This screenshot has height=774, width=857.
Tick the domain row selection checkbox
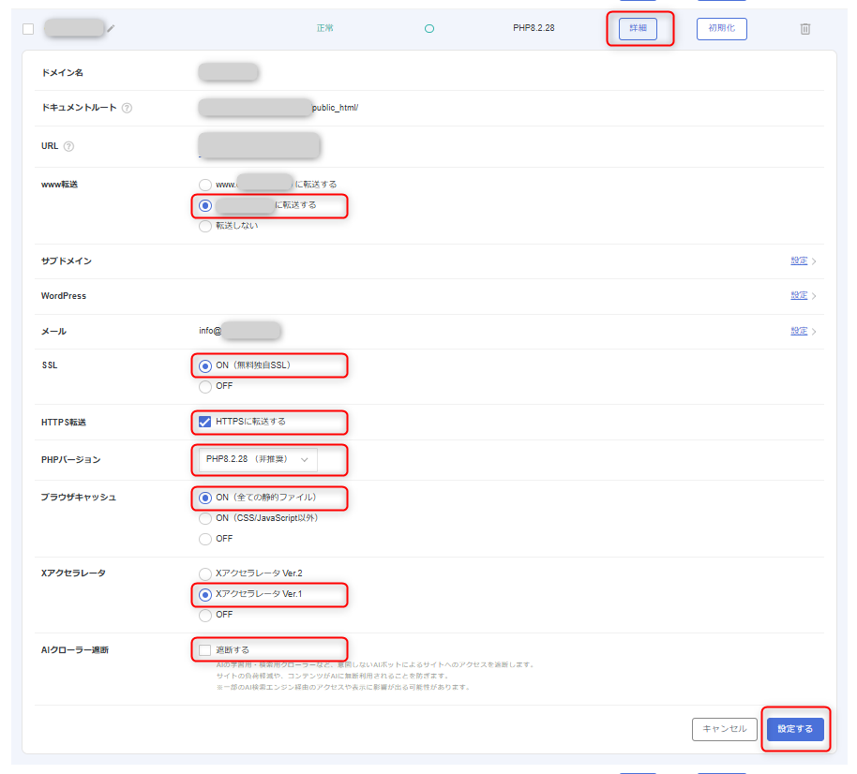pos(28,29)
